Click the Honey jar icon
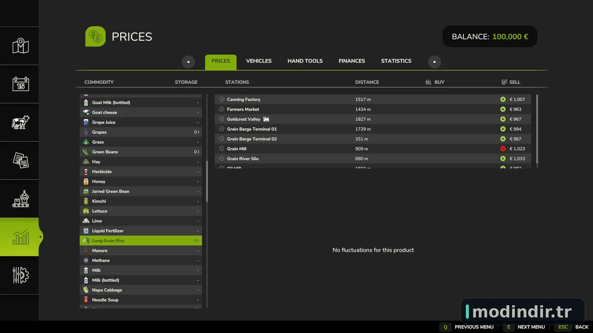The width and height of the screenshot is (593, 333). coord(86,181)
